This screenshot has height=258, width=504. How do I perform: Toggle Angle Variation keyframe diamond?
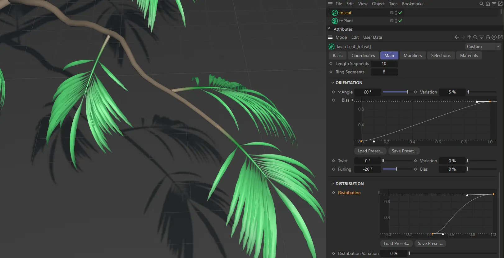point(415,92)
